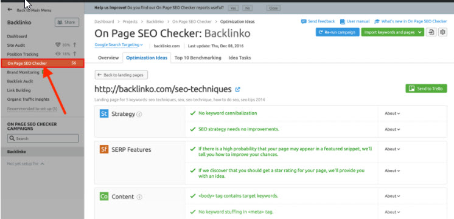Click the What's new graduation cap icon
Image resolution: width=454 pixels, height=219 pixels.
(377, 22)
